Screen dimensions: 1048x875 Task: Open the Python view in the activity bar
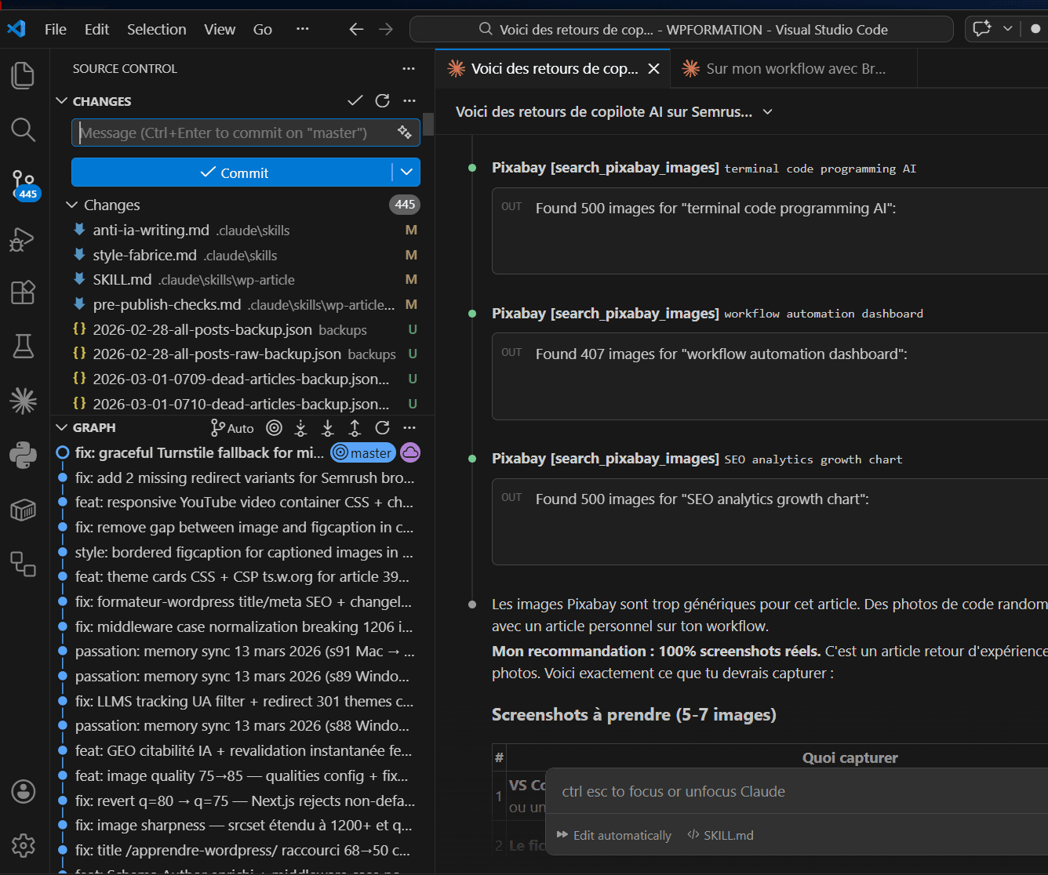[23, 456]
